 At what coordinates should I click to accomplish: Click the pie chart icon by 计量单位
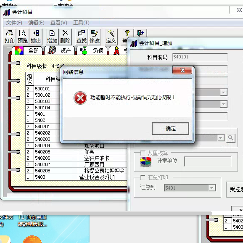pos(146,162)
